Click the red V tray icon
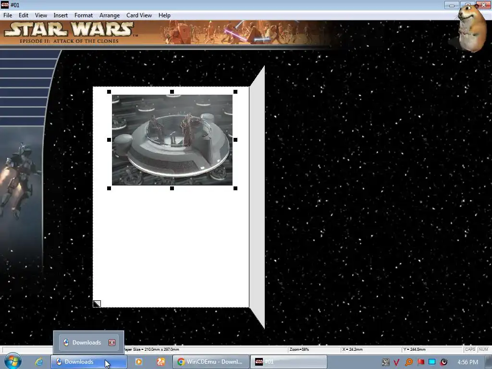This screenshot has height=369, width=492. tap(396, 362)
